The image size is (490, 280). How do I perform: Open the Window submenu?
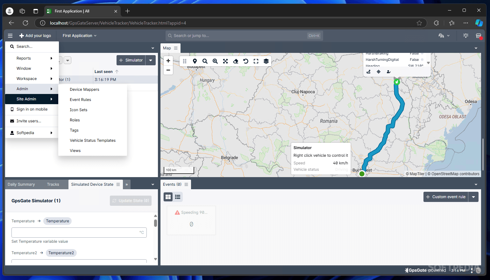coord(32,68)
